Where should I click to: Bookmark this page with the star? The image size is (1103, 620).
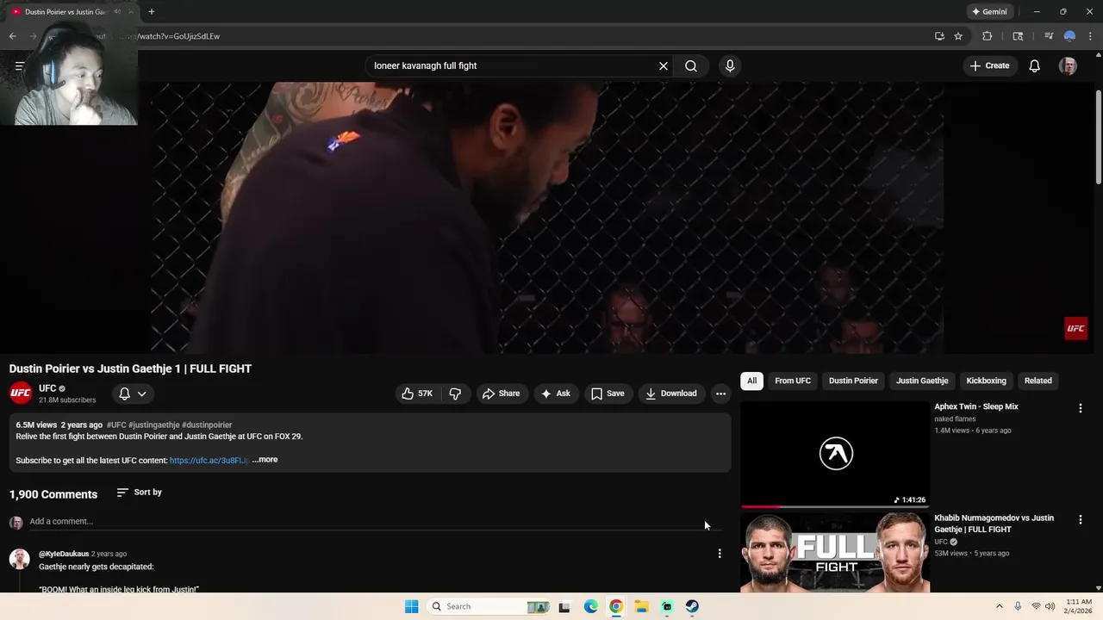[958, 36]
